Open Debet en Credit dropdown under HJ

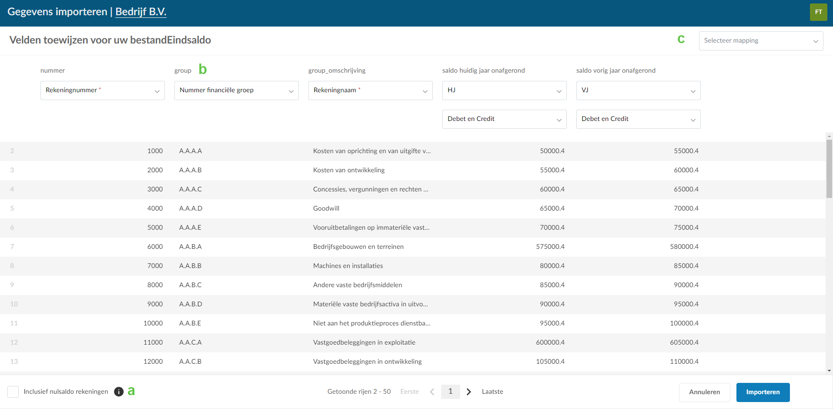click(505, 119)
